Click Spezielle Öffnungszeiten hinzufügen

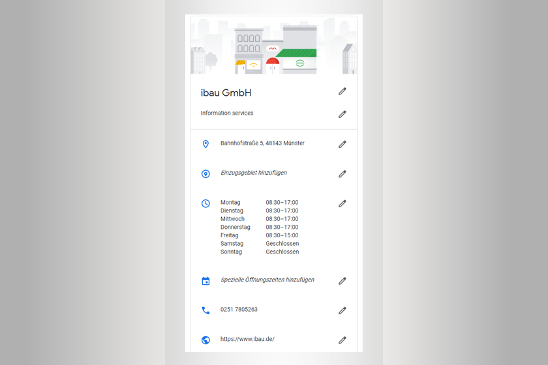pos(267,280)
